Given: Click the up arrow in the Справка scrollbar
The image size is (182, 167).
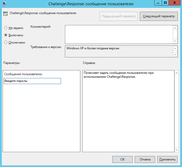Looking at the screenshot, I should coord(177,73).
